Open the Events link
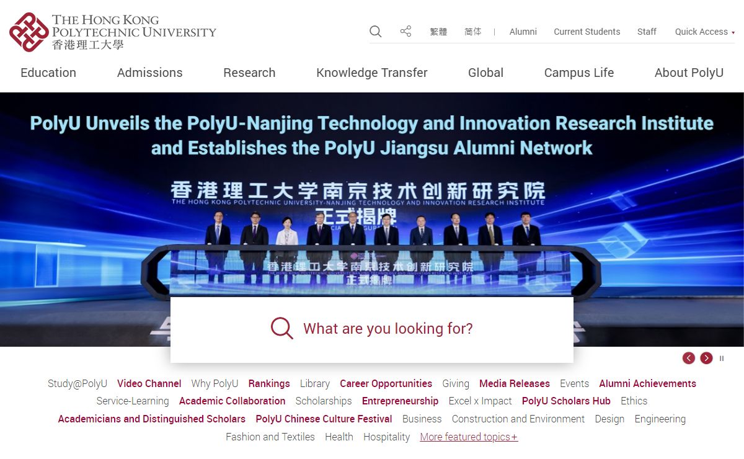 [575, 383]
